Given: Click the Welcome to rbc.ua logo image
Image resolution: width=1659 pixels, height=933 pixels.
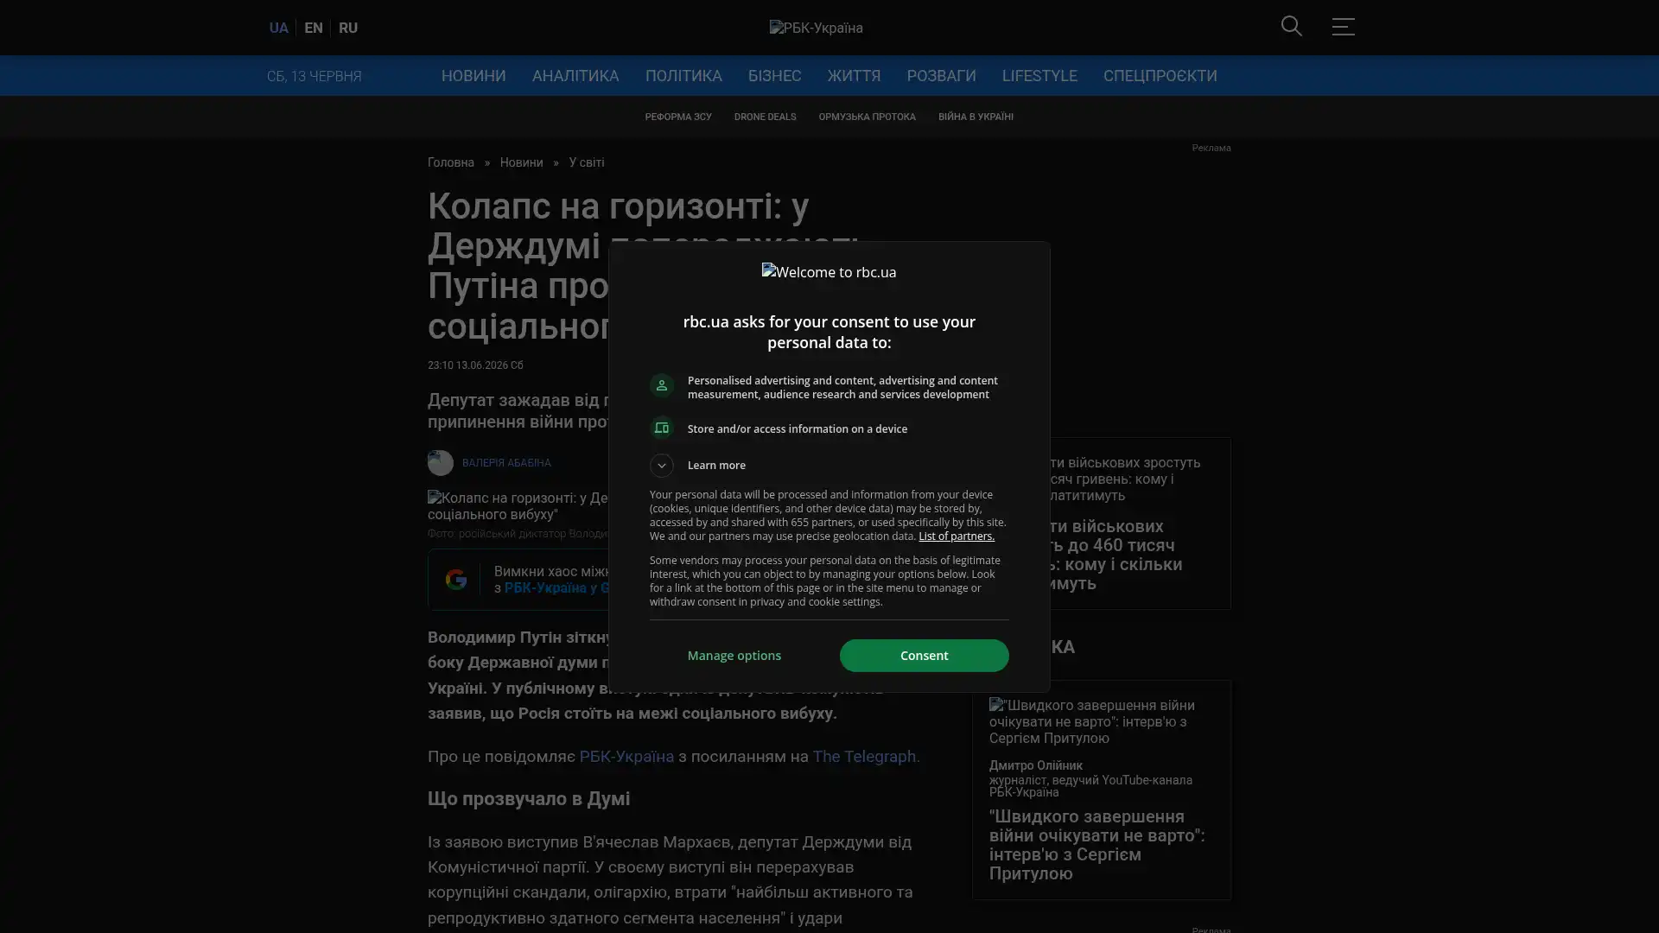Looking at the screenshot, I should [829, 272].
